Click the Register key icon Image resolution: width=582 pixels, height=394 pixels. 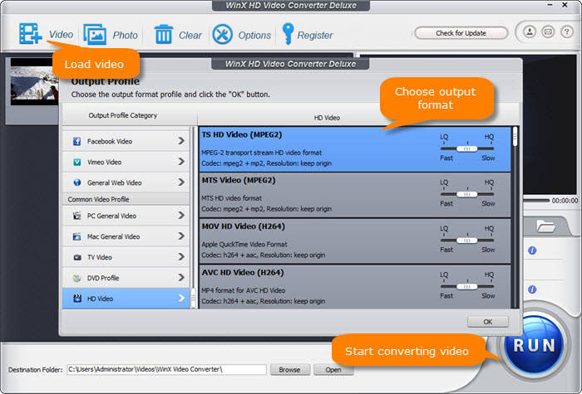tap(288, 34)
